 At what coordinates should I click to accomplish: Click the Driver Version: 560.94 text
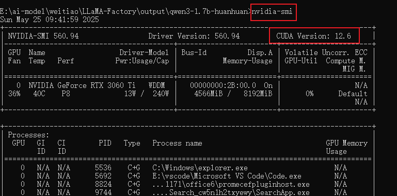coord(194,36)
